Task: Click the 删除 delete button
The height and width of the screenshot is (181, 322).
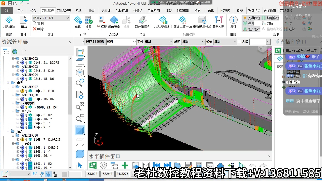Action: click(38, 29)
